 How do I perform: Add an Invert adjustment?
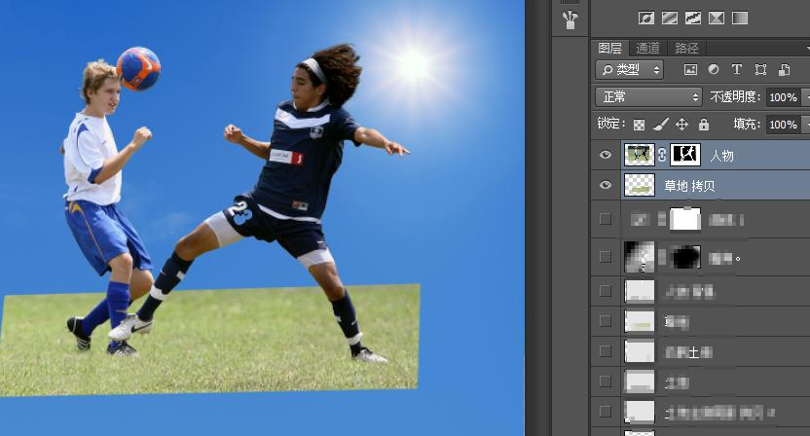point(646,18)
